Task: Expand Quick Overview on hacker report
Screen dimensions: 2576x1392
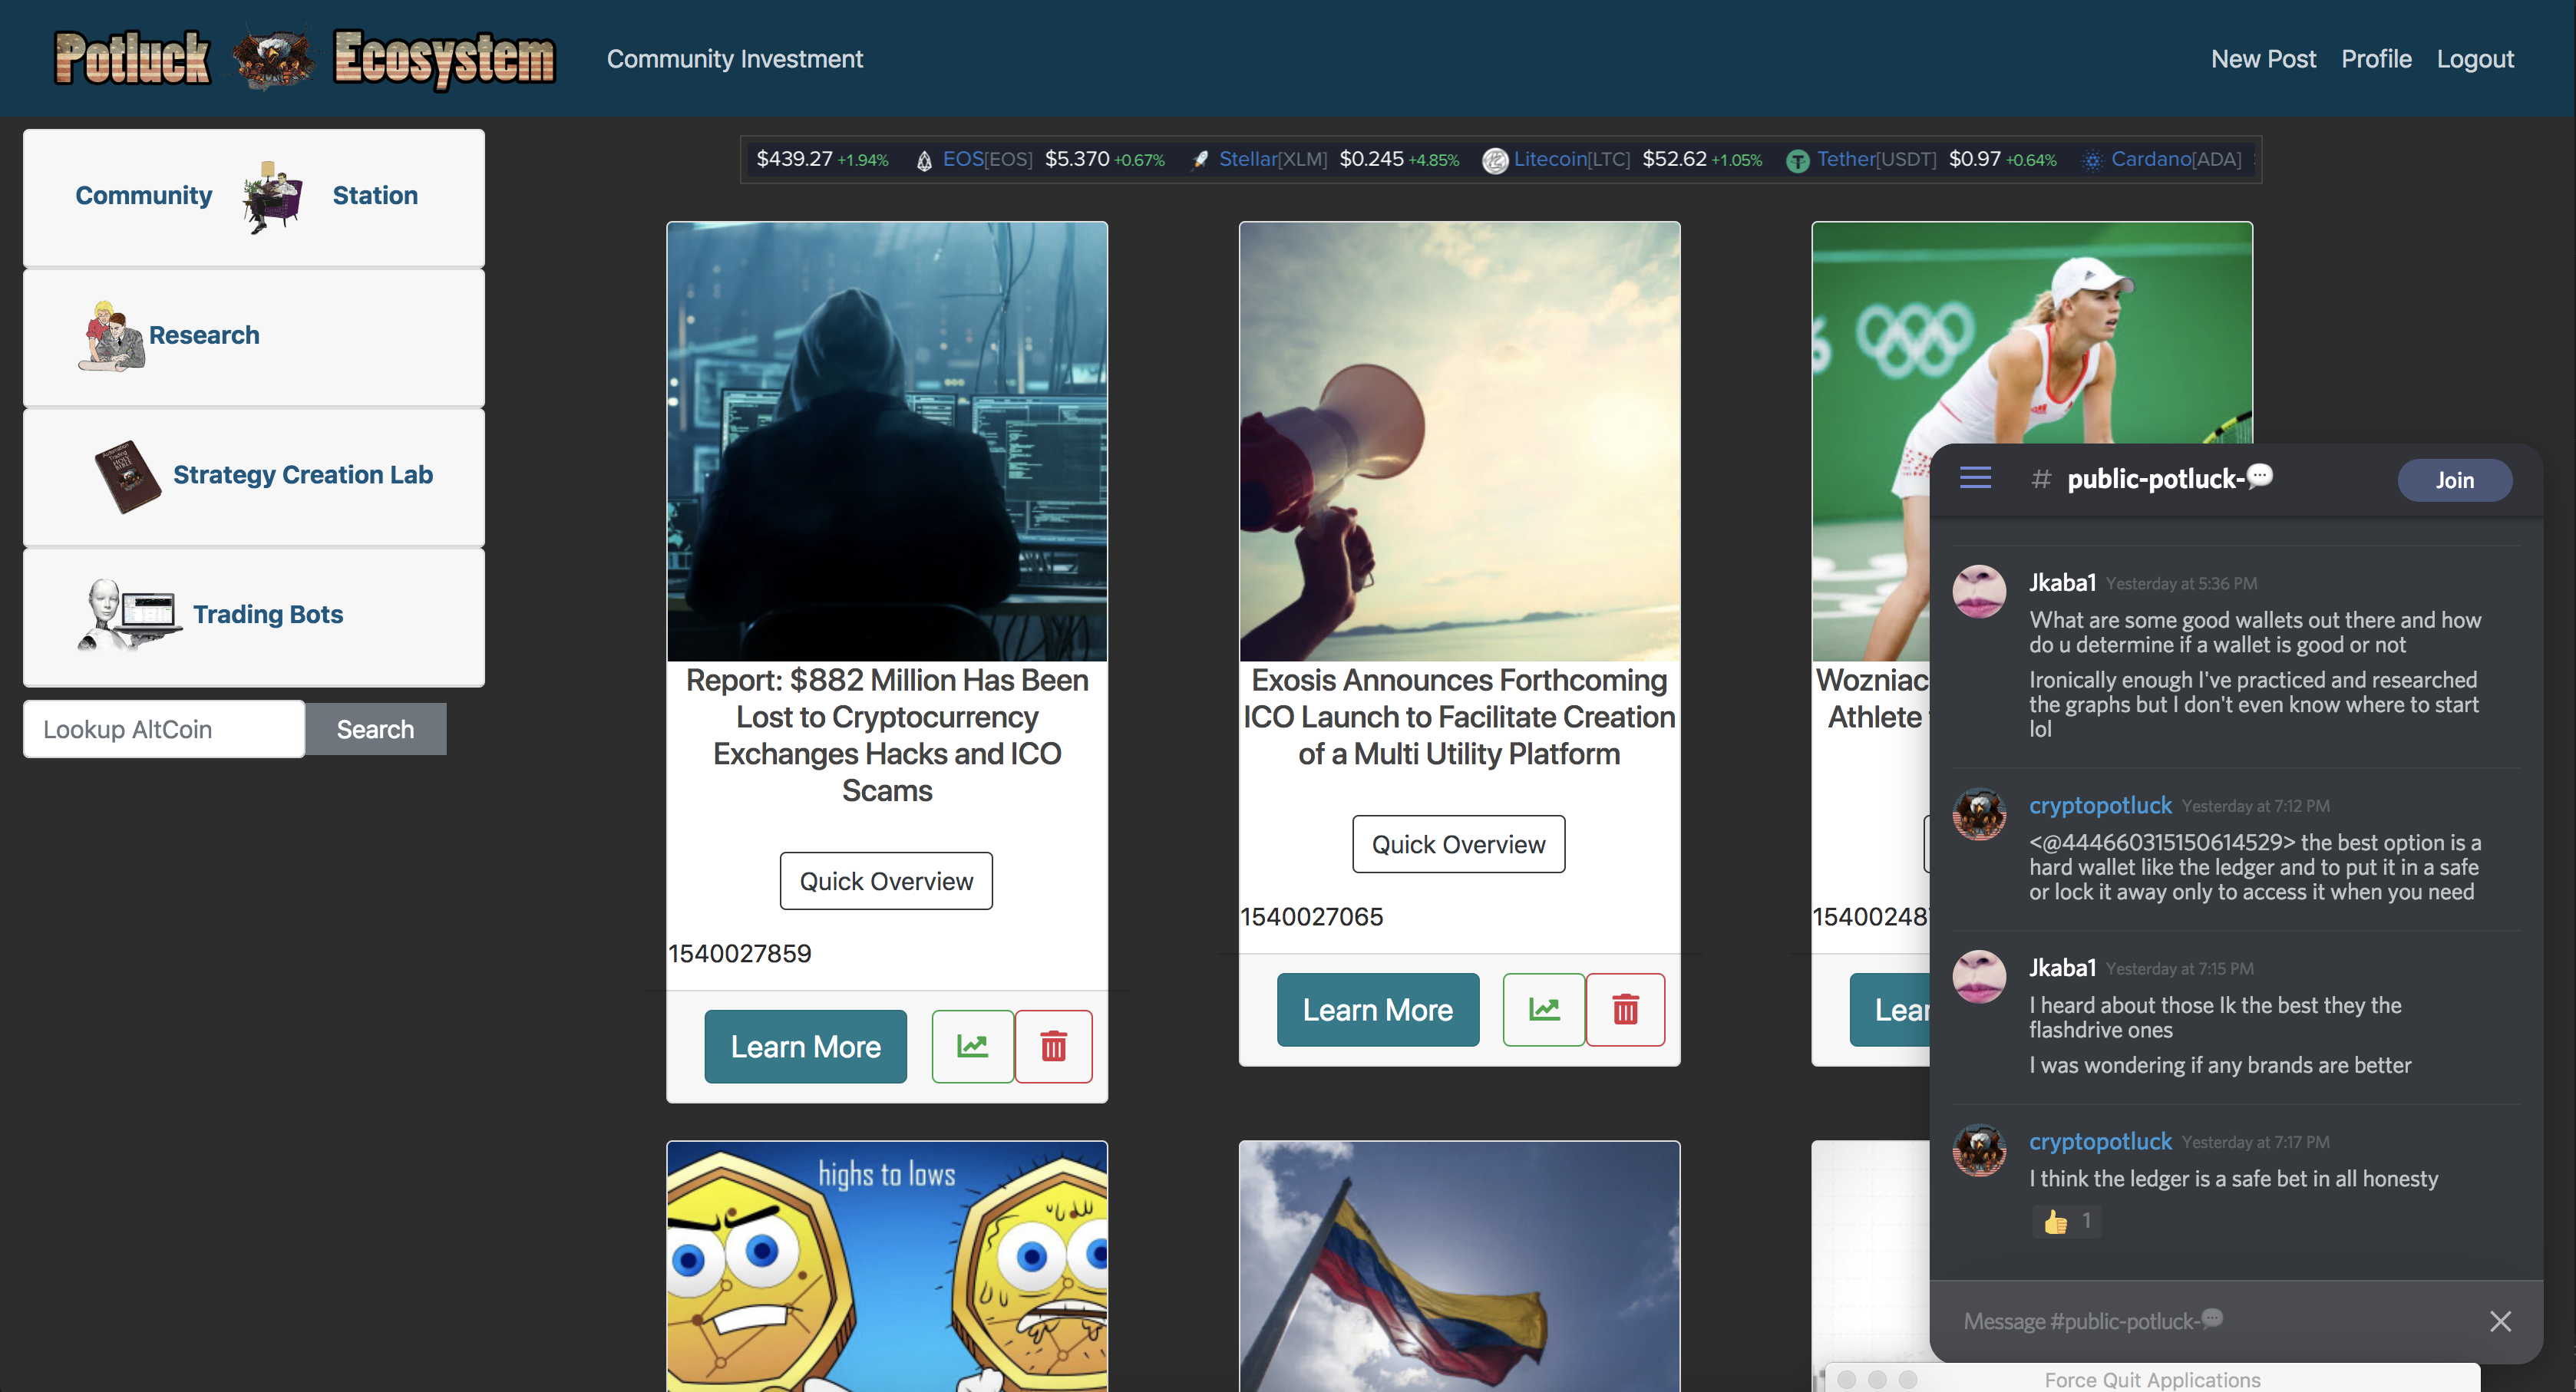Action: (886, 881)
